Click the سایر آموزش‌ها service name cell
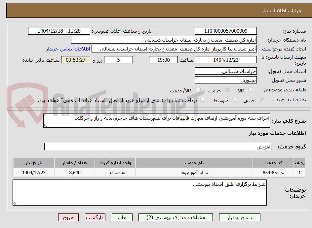The width and height of the screenshot is (312, 228). tap(194, 173)
